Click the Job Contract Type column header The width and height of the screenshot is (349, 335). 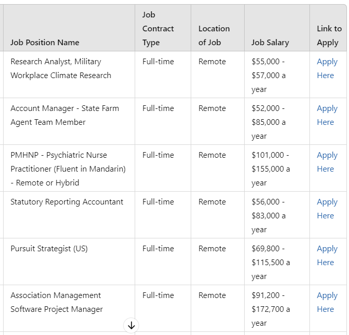click(x=158, y=29)
